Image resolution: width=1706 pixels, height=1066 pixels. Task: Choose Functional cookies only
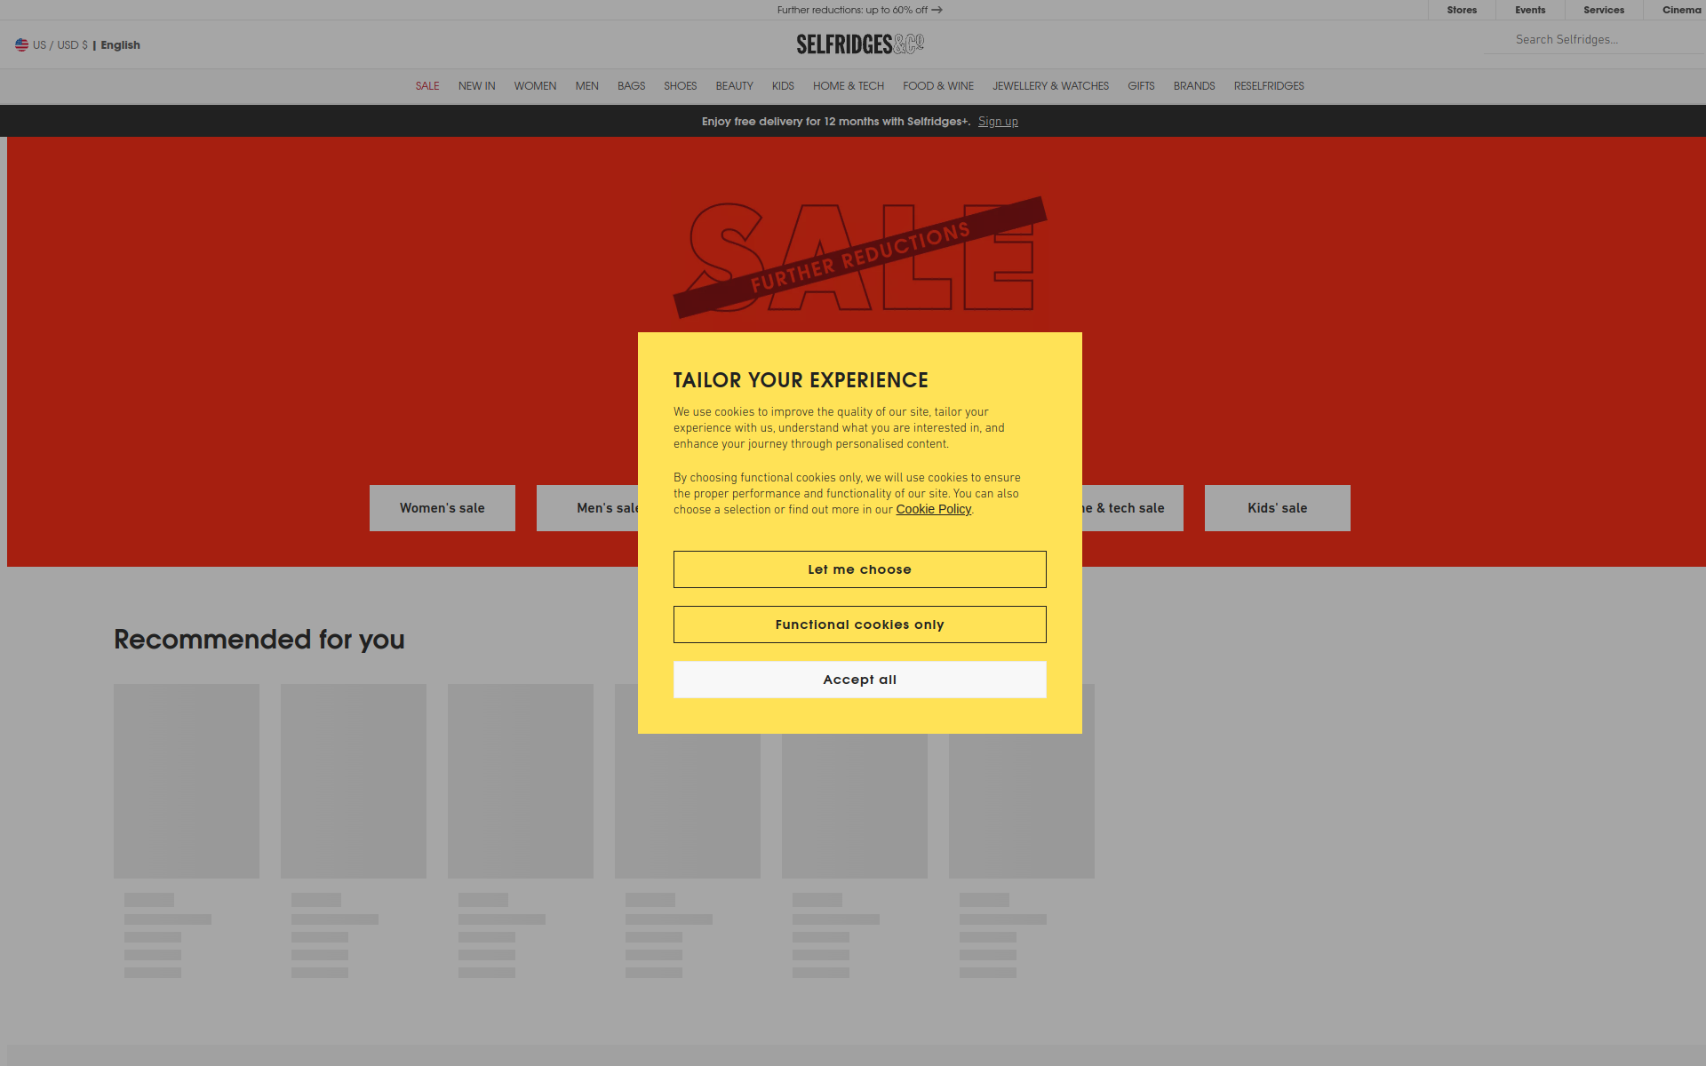[860, 624]
